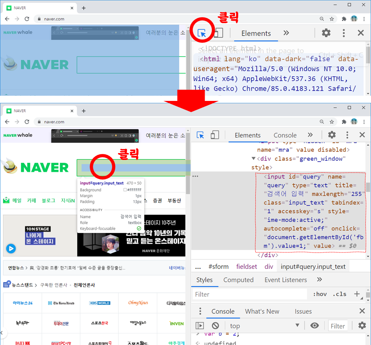Viewport: 371px width, 345px height.
Task: Show more tabs chevron in the lower DevTools
Action: (310, 135)
